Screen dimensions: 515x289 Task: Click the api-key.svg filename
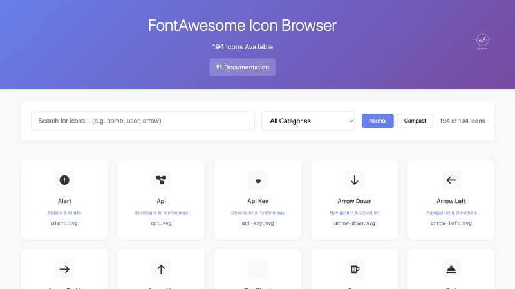click(258, 223)
